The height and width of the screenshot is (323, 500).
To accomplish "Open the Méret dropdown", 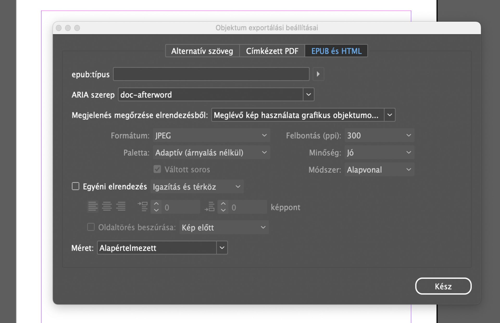I will click(x=222, y=248).
